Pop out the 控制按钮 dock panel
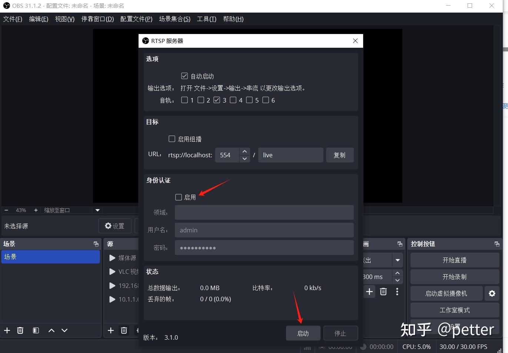Image resolution: width=508 pixels, height=353 pixels. click(x=497, y=243)
